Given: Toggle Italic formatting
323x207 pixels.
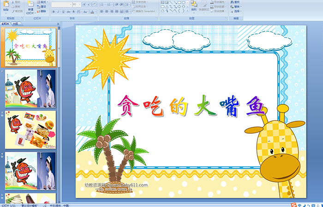Looking at the screenshot, I should 58,12.
